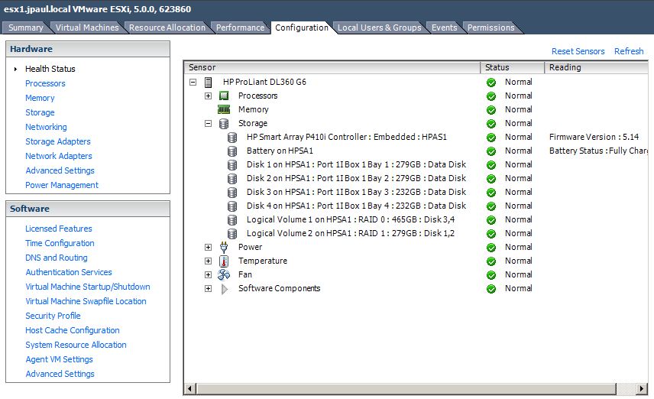Click the disk icon beside Logical Volume 1
The width and height of the screenshot is (654, 399).
(x=232, y=220)
